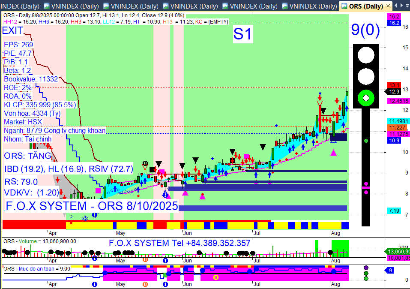The width and height of the screenshot is (410, 289).
Task: Click the middle white traffic light lamp
Action: tap(366, 76)
